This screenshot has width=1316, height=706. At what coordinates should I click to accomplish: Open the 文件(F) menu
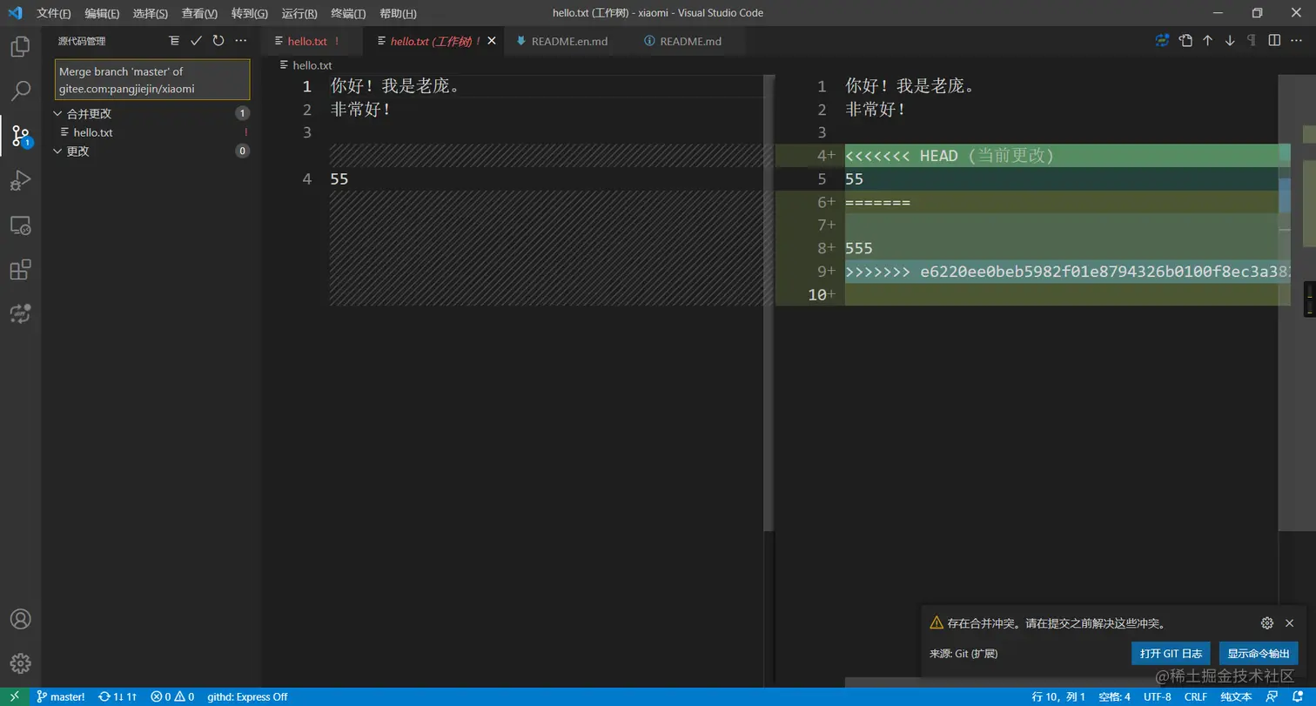point(54,13)
